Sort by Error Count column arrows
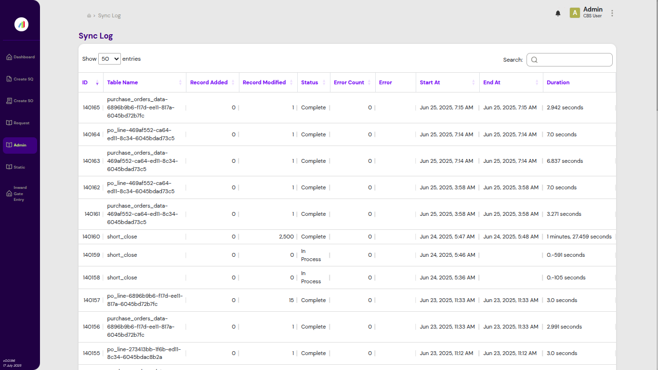 (x=369, y=82)
